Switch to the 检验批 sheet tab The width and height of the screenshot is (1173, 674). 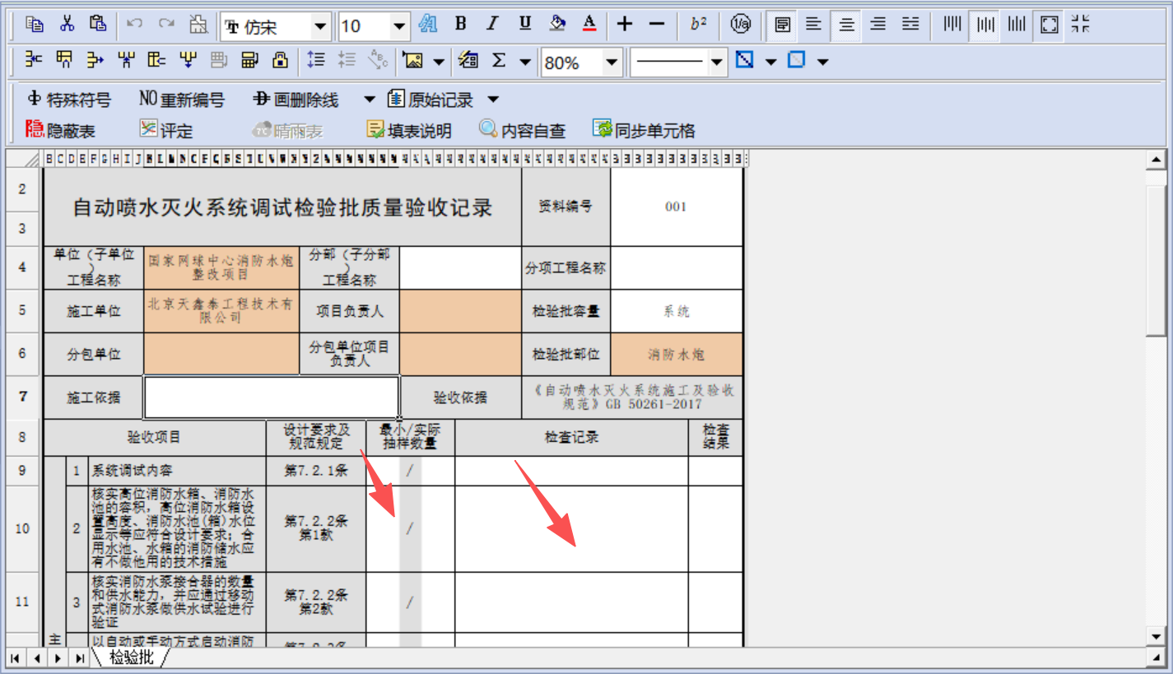click(132, 658)
